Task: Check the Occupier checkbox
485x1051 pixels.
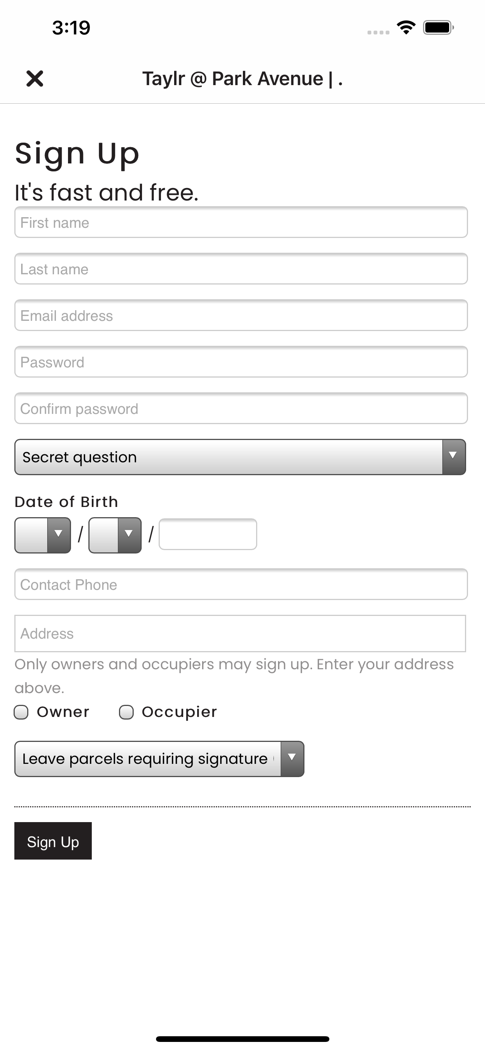Action: pos(126,712)
